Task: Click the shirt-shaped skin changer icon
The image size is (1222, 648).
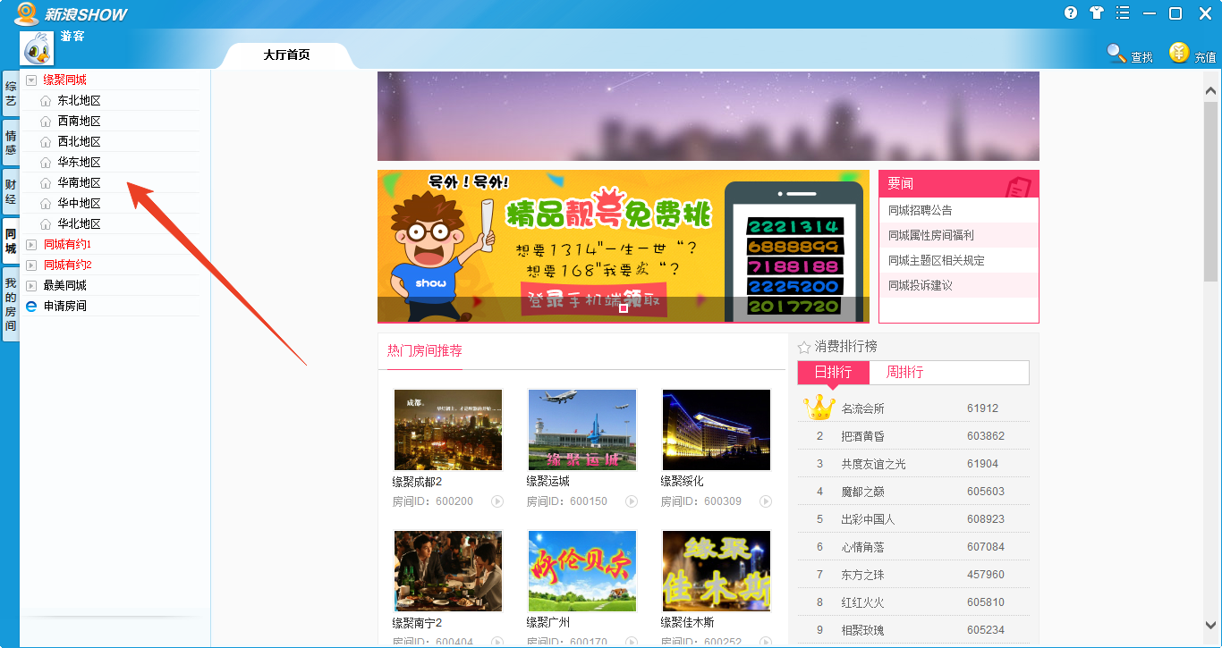Action: click(1097, 13)
